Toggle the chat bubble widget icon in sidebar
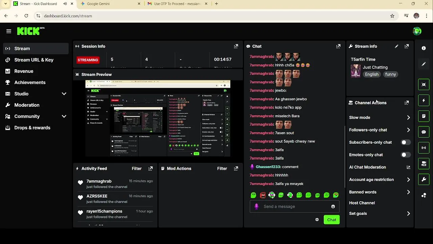Image resolution: width=433 pixels, height=244 pixels. coord(424,132)
